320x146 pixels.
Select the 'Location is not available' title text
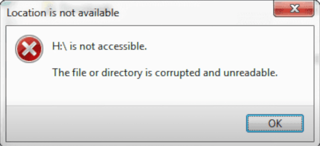coord(63,13)
